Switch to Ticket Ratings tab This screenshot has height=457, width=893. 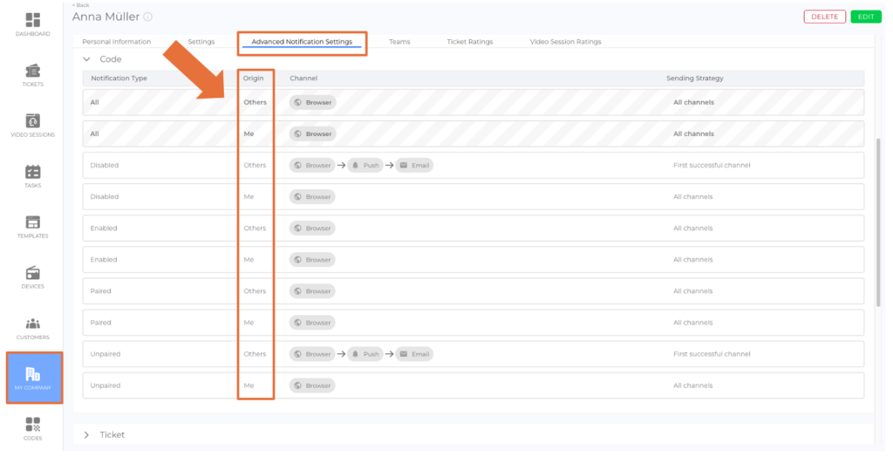pyautogui.click(x=469, y=42)
